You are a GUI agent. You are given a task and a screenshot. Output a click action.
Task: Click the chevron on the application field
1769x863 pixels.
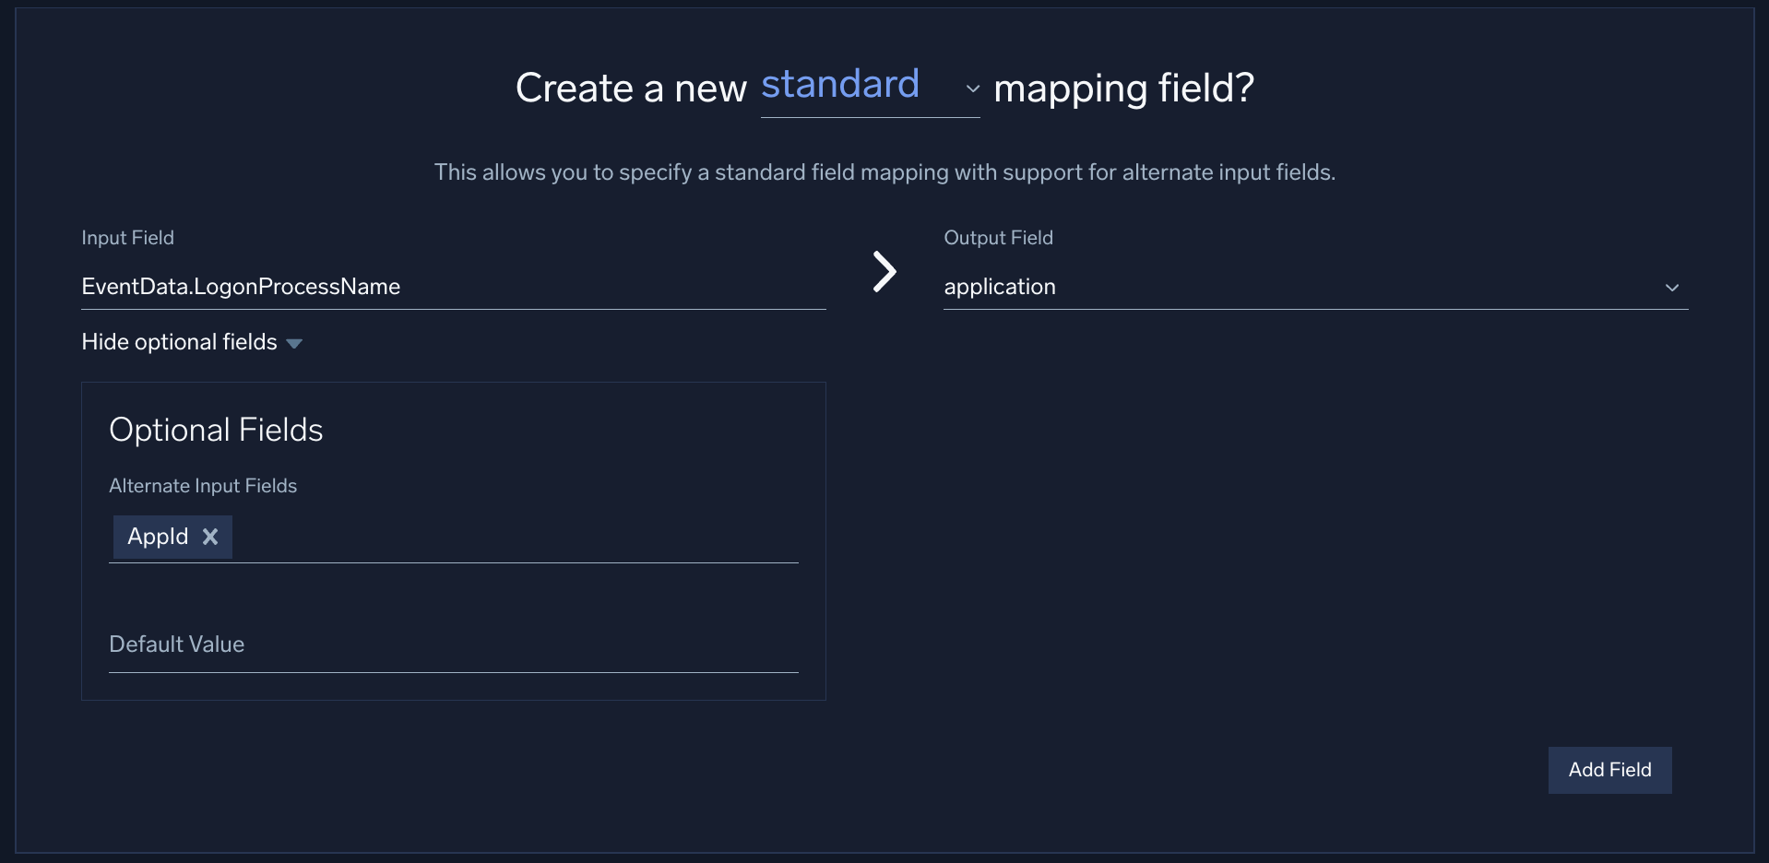[x=1672, y=287]
